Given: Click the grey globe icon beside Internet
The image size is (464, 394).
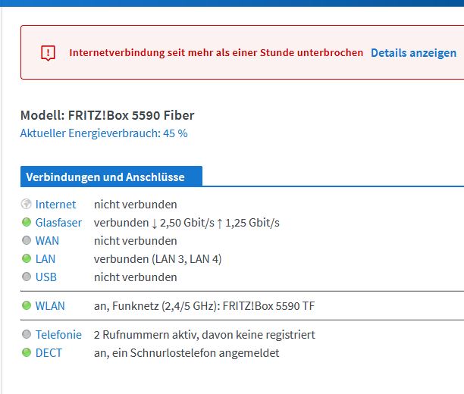Looking at the screenshot, I should coord(26,204).
